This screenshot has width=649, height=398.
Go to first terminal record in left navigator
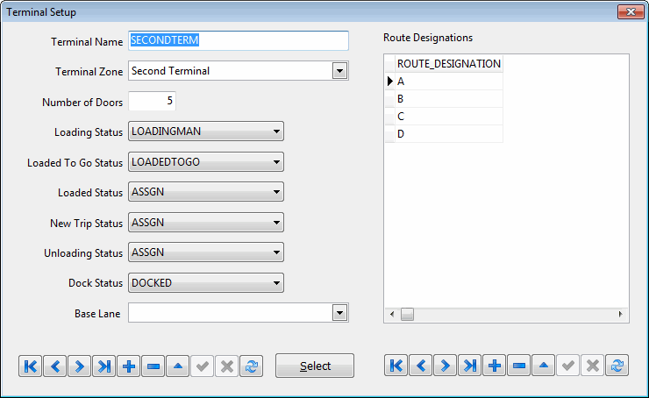click(x=31, y=366)
